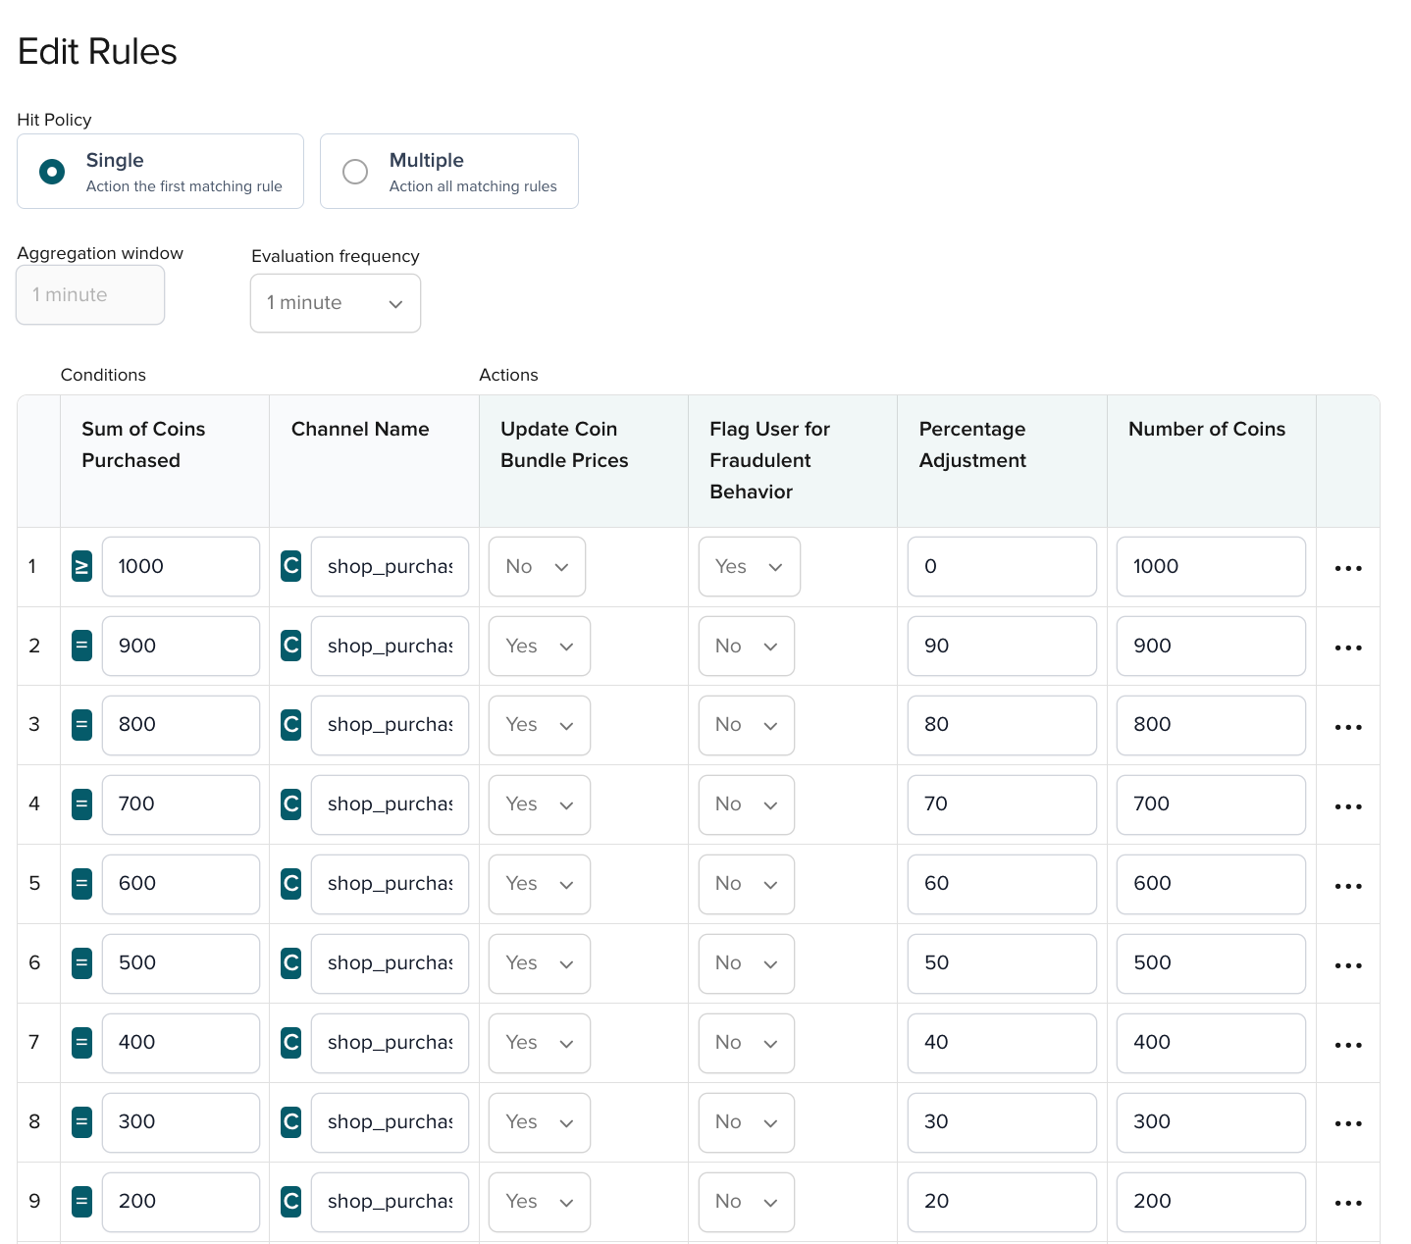This screenshot has height=1244, width=1411.
Task: Open row 4 Update Coin Bundle Prices dropdown
Action: pyautogui.click(x=540, y=804)
